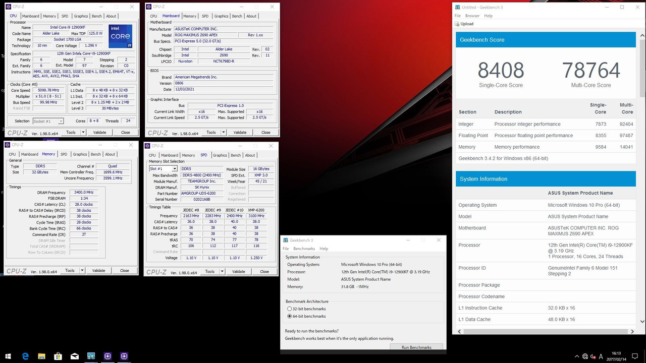Click the Memory performance row in Geekbench results
Screen dimensions: 646x363
pyautogui.click(x=546, y=147)
